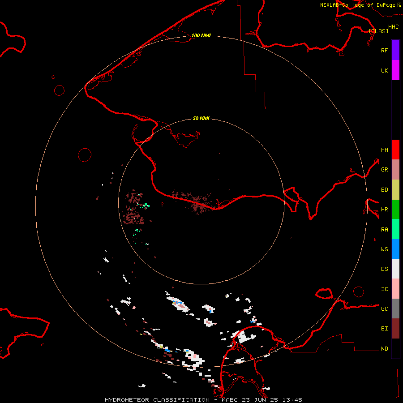Select the WS legend label
This screenshot has height=403, width=403.
point(384,249)
